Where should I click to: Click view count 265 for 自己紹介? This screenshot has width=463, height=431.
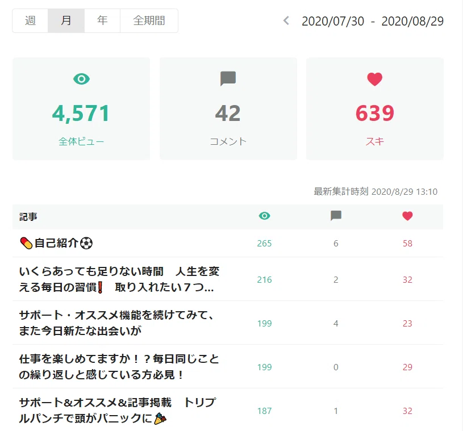tap(264, 244)
